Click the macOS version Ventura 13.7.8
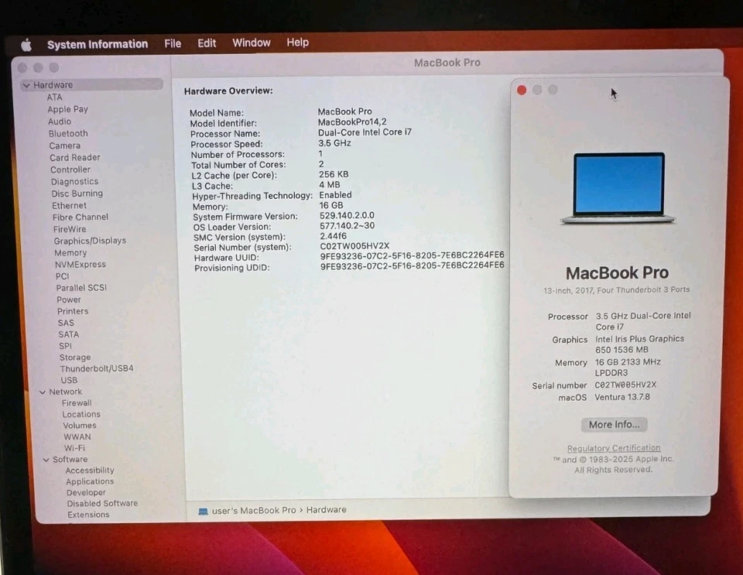743x575 pixels. click(622, 397)
